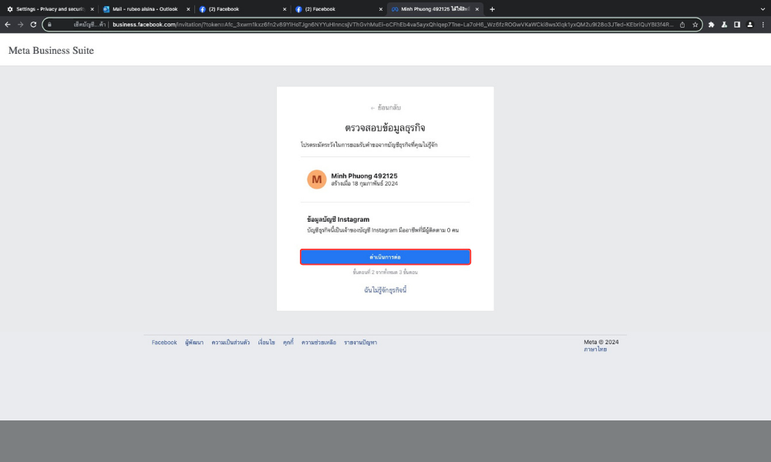Image resolution: width=771 pixels, height=462 pixels.
Task: Bookmark this page with the star icon
Action: point(695,25)
